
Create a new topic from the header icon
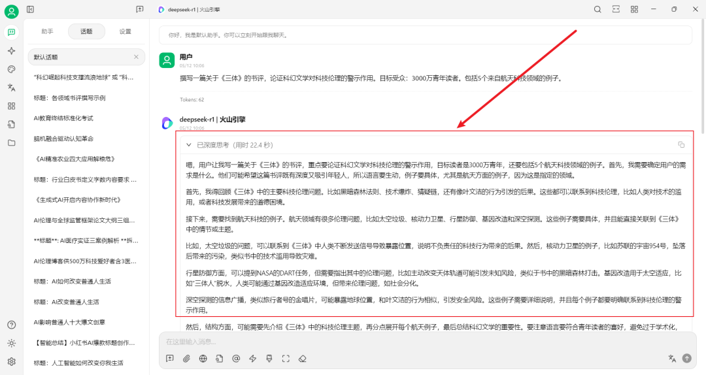140,9
